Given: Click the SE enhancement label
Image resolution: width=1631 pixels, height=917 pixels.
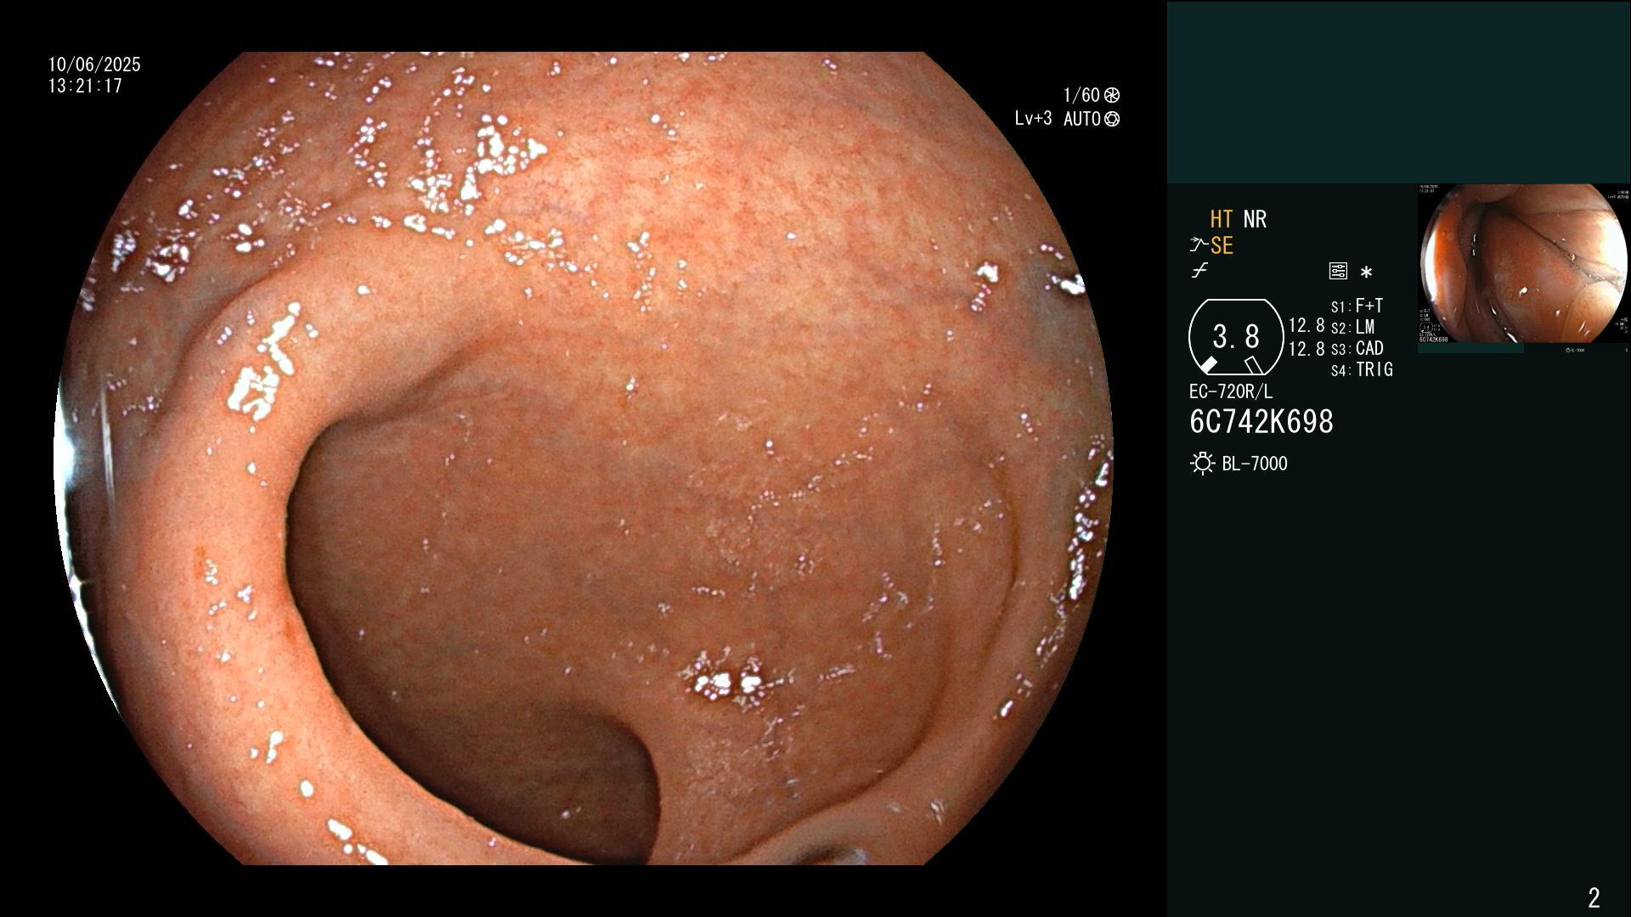Looking at the screenshot, I should click(1222, 245).
